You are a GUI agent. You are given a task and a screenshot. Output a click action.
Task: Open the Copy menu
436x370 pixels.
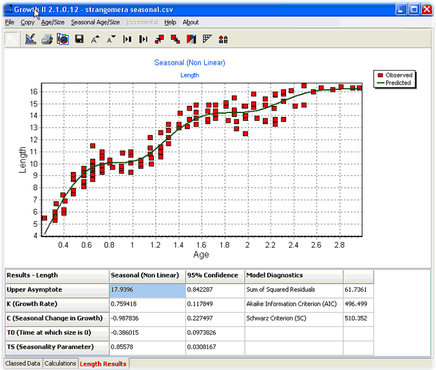27,22
